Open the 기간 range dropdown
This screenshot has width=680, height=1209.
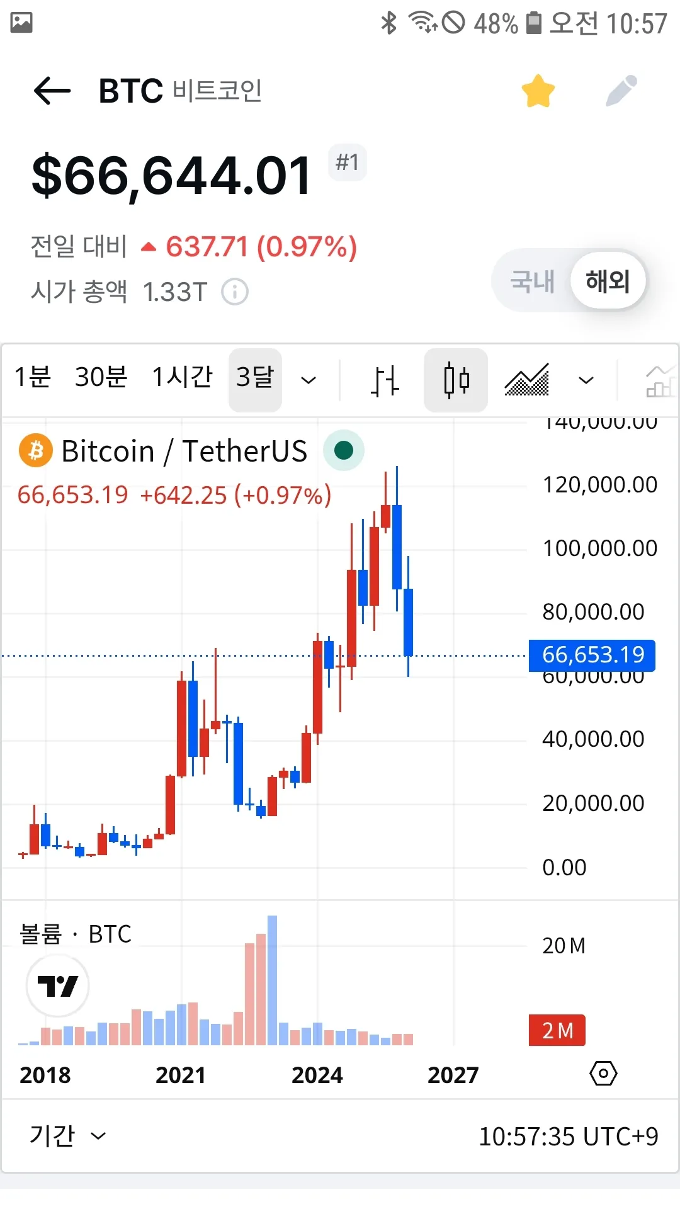tap(67, 1137)
